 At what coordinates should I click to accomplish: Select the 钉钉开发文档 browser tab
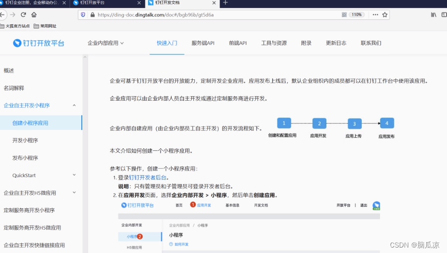pos(181,3)
